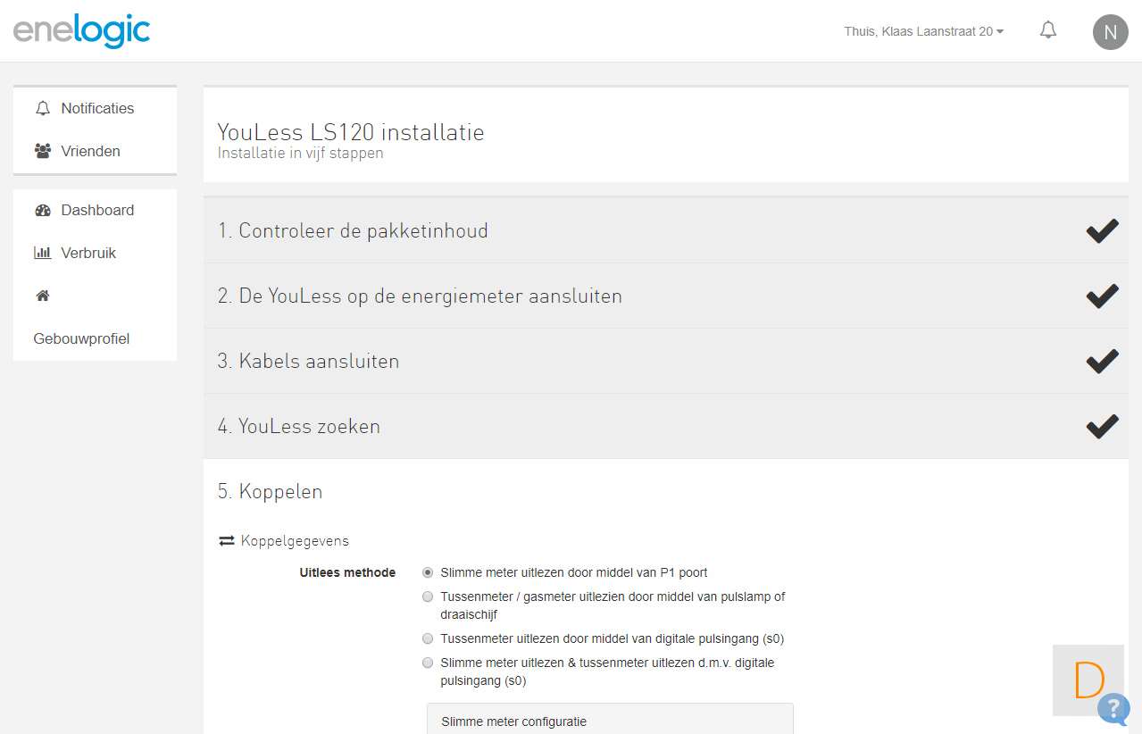Open the Thuis, Klaas Laanstraat 20 dropdown
1142x734 pixels.
tap(923, 31)
